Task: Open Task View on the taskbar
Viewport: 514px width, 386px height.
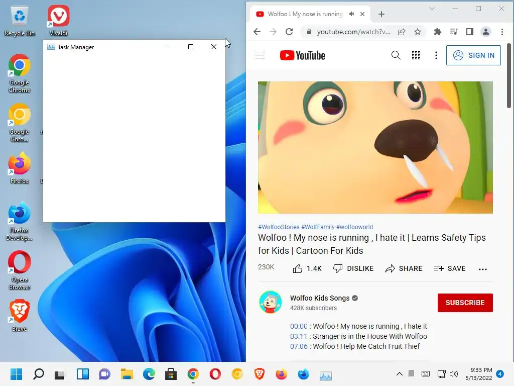Action: (x=60, y=374)
